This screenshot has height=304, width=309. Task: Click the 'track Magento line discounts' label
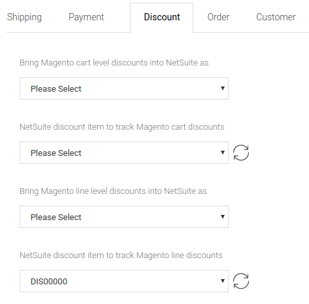[x=121, y=256]
